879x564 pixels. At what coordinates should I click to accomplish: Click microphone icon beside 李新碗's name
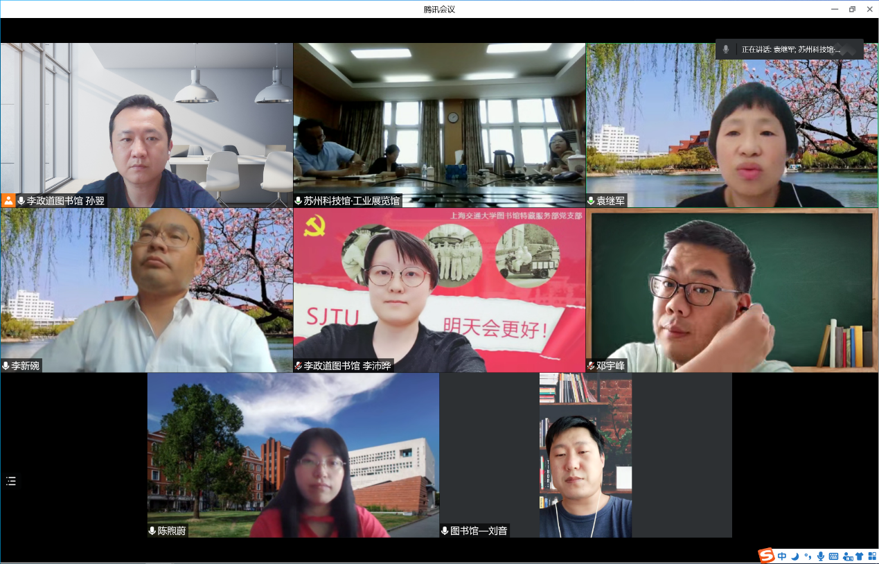[6, 366]
